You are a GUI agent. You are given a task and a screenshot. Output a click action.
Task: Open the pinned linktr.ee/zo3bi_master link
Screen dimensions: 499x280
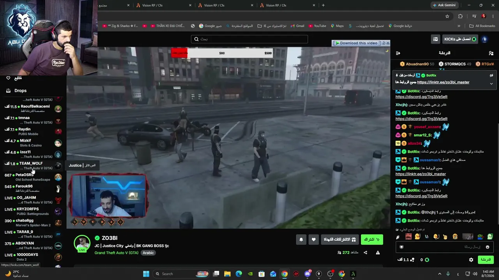point(443,82)
